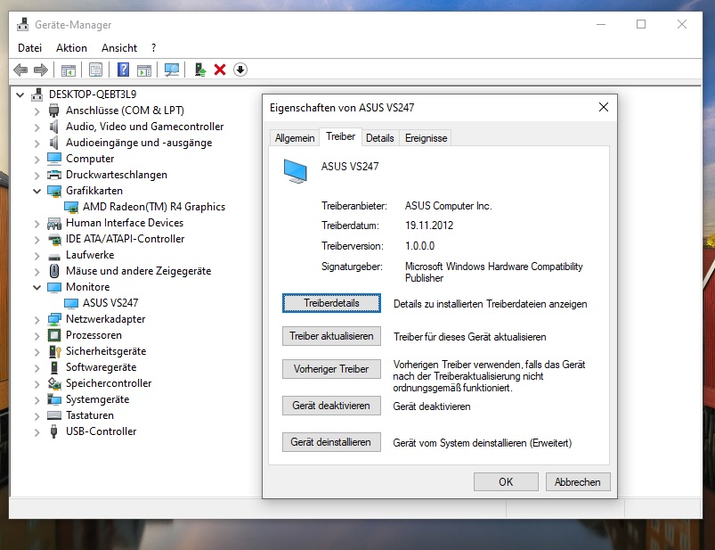Image resolution: width=715 pixels, height=550 pixels.
Task: Select the Systemgeräte tree label
Action: point(98,399)
